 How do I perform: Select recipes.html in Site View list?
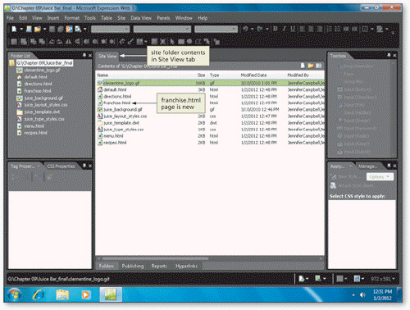(115, 143)
